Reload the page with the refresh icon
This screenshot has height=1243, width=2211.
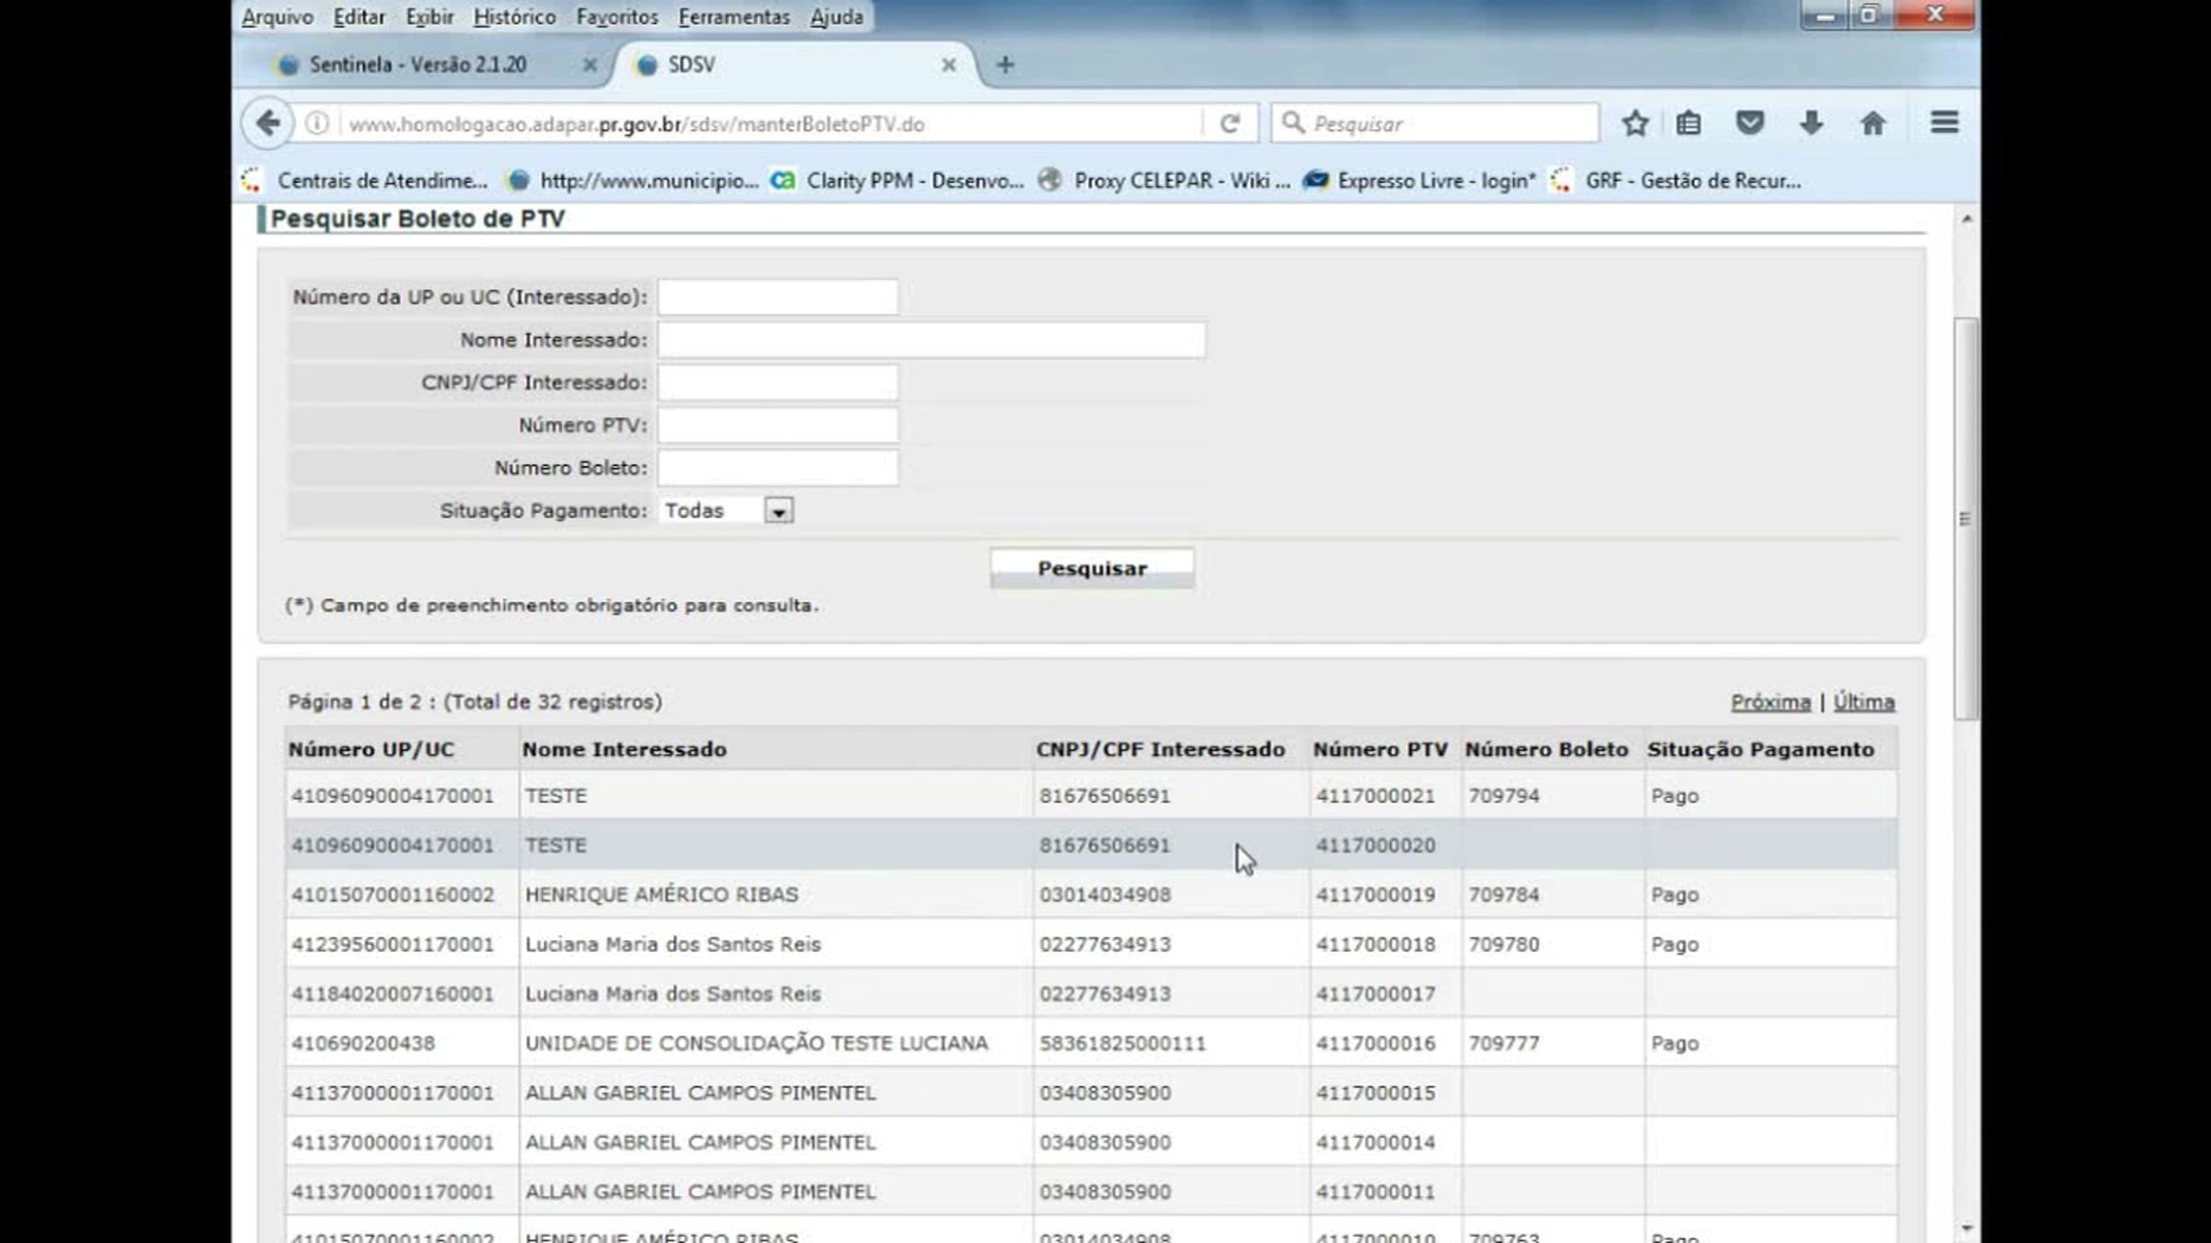click(x=1230, y=123)
